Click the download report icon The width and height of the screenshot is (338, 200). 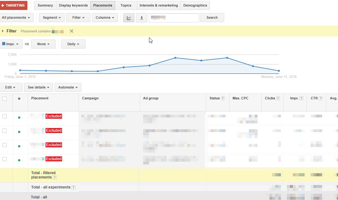[142, 18]
